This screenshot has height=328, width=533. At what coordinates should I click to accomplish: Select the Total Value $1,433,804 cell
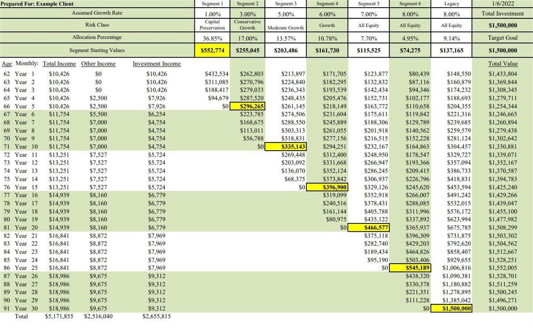(x=503, y=74)
